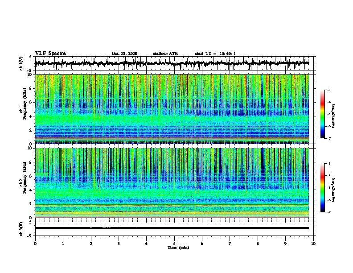Click the ch.2 'Frequency (kHz)' axis label
This screenshot has height=273, width=353.
pos(25,178)
